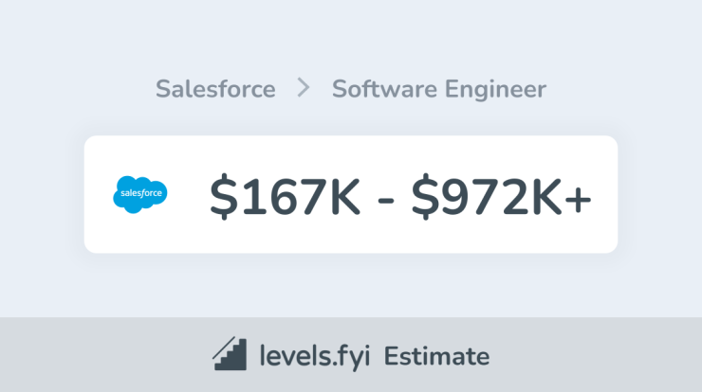Viewport: 702px width, 392px height.
Task: Click the dollar sign before 167K
Action: (x=223, y=196)
